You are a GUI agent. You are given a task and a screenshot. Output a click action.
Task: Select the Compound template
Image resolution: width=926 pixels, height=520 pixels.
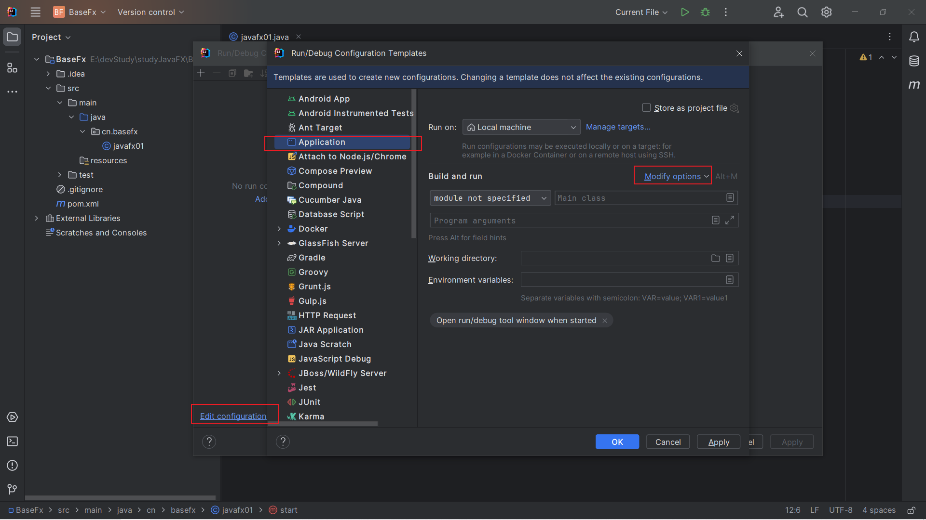coord(320,185)
